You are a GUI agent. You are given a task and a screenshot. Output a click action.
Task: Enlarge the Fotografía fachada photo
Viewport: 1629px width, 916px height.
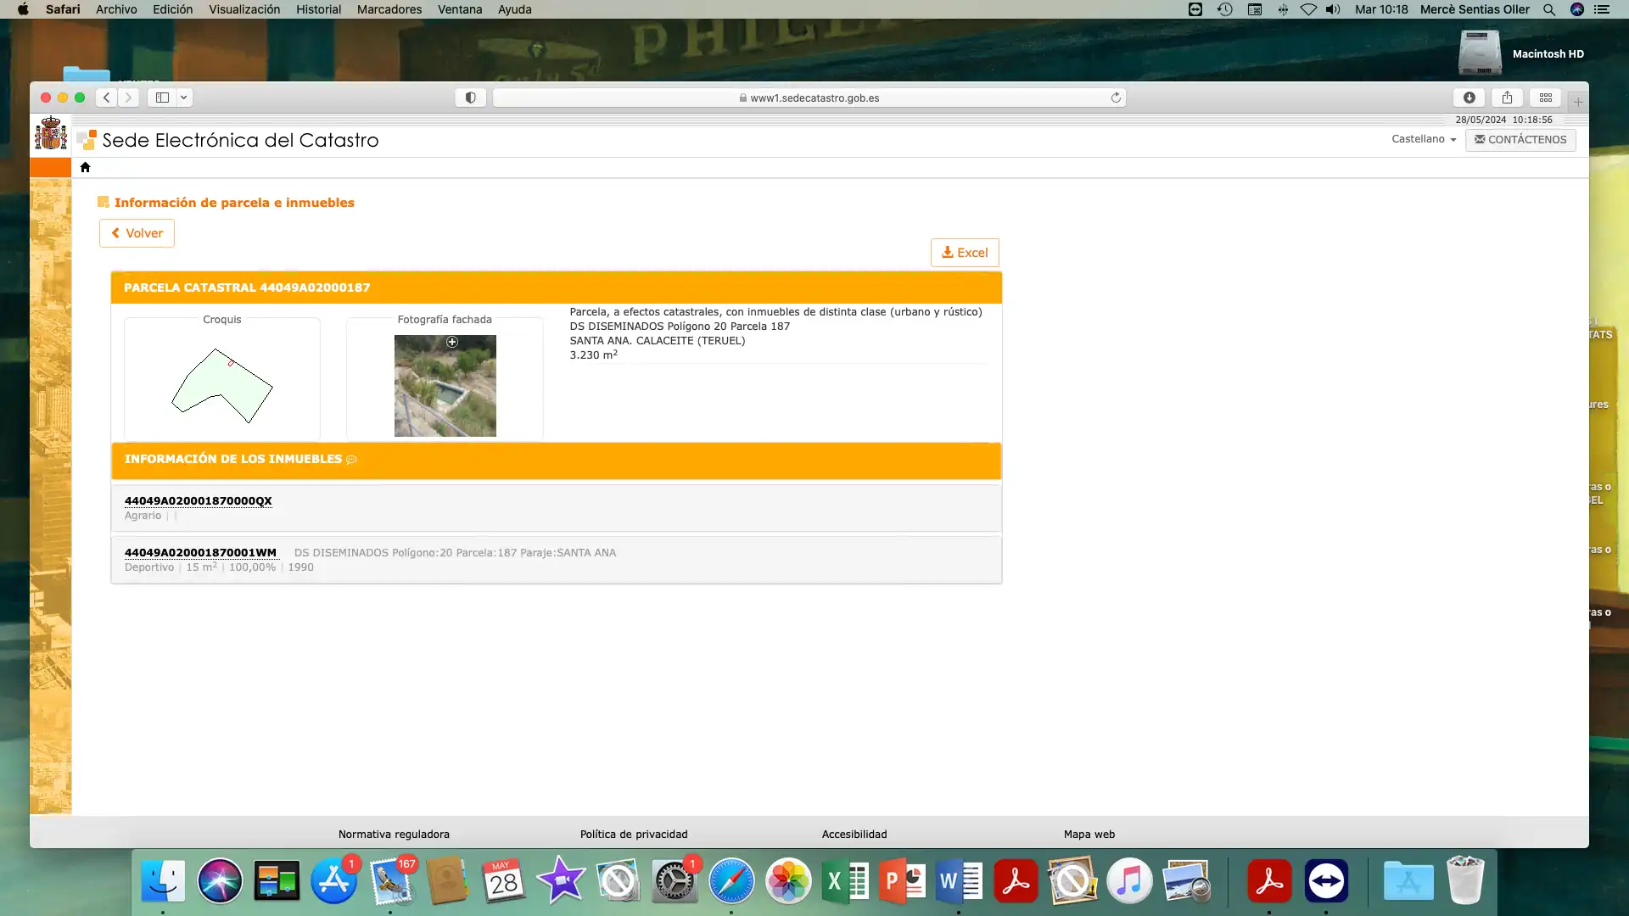click(x=445, y=386)
